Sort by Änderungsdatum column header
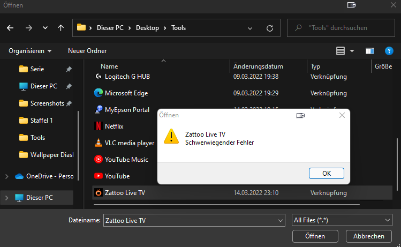401x247 pixels. pyautogui.click(x=258, y=66)
